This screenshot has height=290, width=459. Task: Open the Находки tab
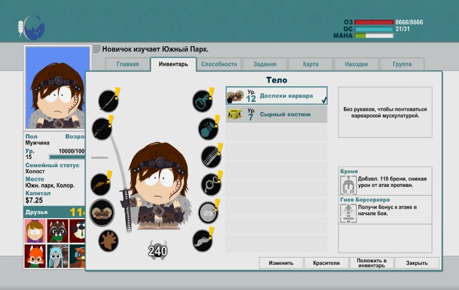(x=357, y=64)
